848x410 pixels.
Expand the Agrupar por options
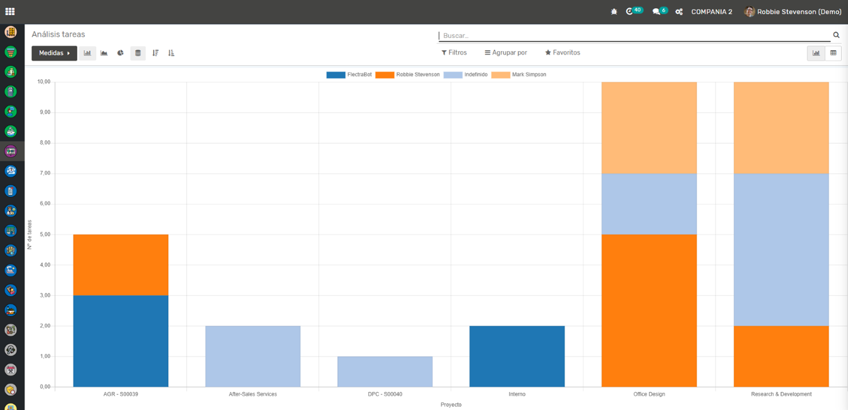pos(506,52)
